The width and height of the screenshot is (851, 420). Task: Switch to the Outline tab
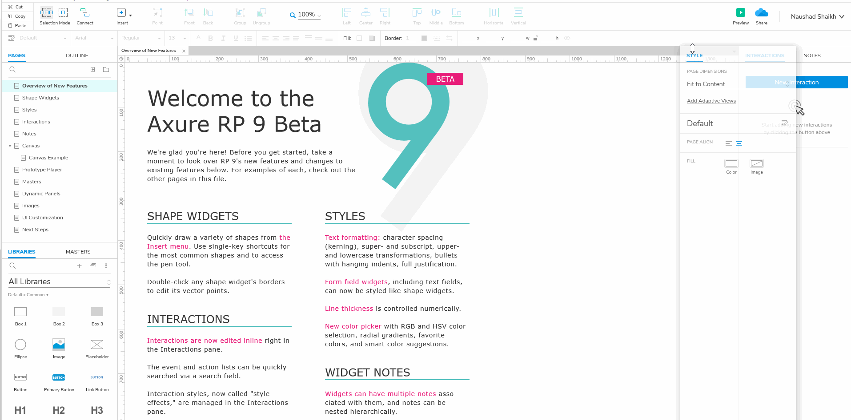pos(77,55)
